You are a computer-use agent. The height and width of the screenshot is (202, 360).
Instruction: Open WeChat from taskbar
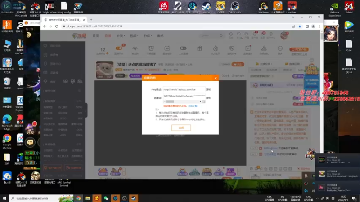tap(106, 198)
